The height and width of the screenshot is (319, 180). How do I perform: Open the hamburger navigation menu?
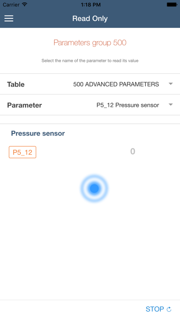pyautogui.click(x=9, y=18)
